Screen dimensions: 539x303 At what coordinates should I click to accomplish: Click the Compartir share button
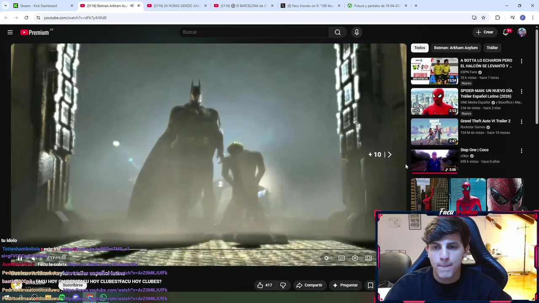point(310,285)
